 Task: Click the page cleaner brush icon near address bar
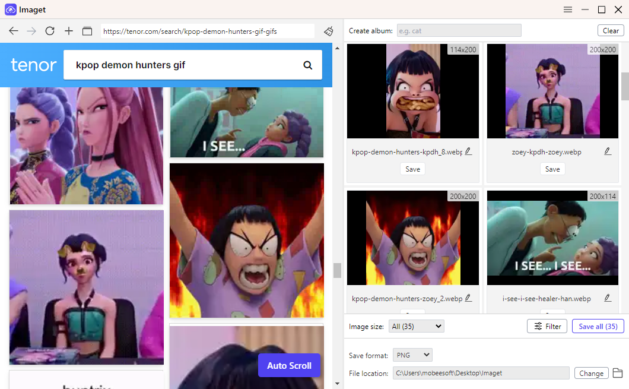click(329, 31)
